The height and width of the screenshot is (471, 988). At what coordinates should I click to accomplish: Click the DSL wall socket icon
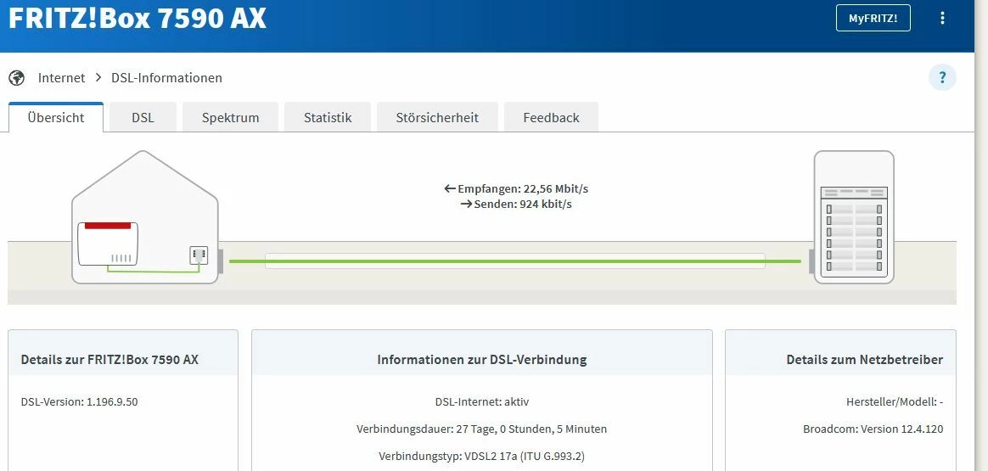(x=199, y=255)
